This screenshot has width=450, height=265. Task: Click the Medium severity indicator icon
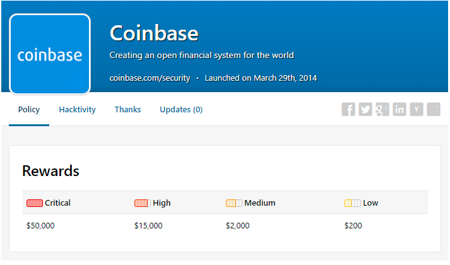pos(234,203)
